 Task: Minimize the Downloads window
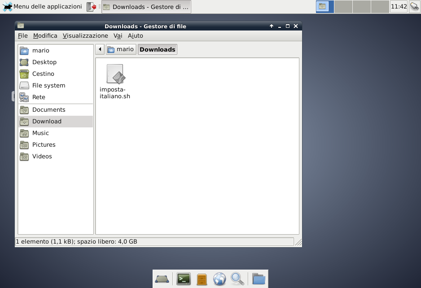(x=280, y=26)
